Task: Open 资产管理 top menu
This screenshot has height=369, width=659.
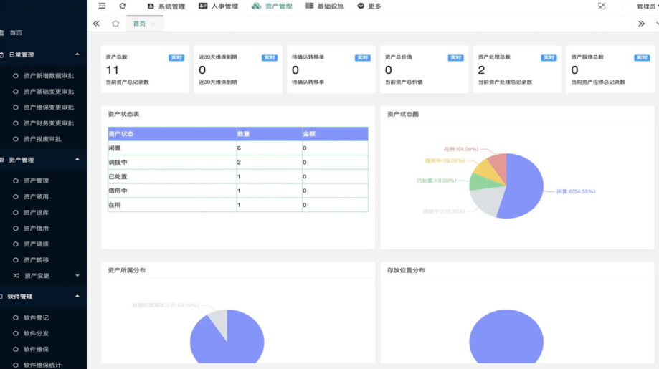Action: point(272,6)
